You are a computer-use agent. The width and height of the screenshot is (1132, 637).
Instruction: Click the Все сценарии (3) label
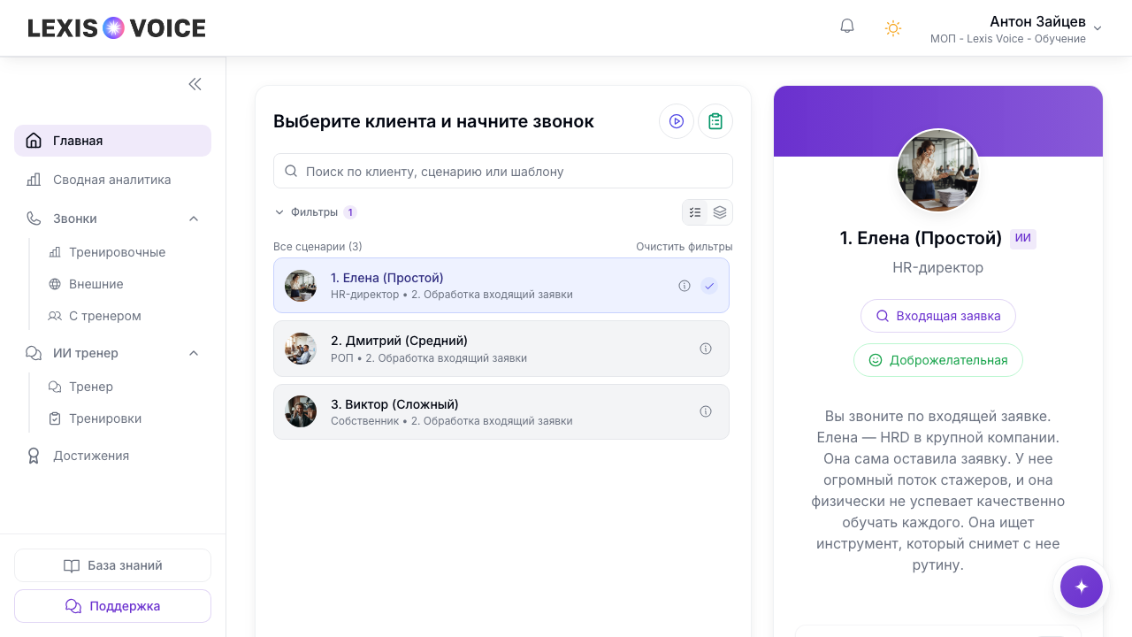point(317,247)
